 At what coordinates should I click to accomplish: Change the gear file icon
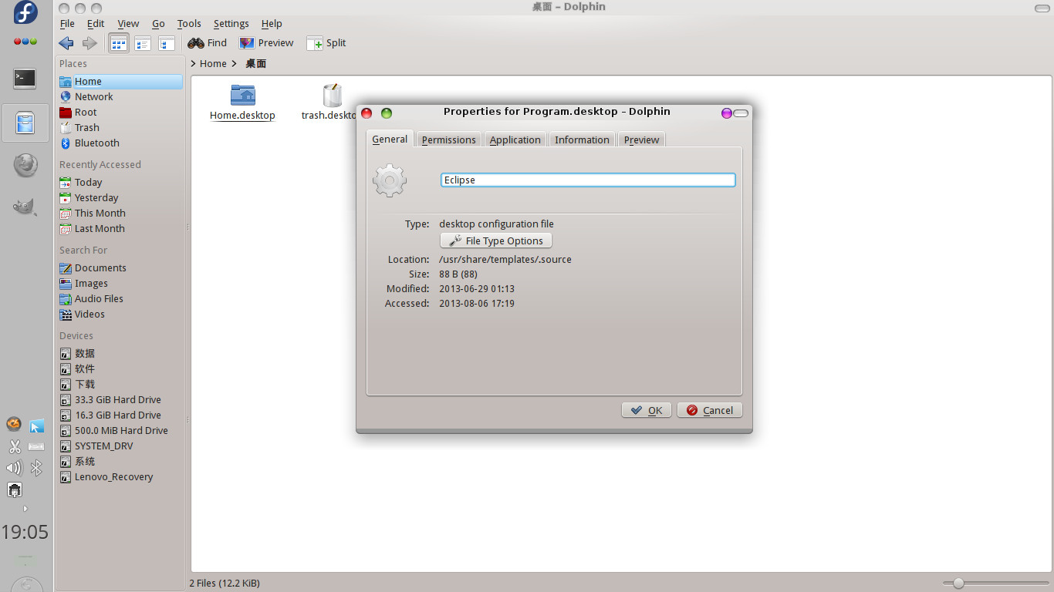click(390, 180)
